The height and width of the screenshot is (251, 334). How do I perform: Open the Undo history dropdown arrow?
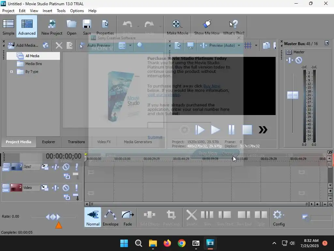tap(138, 26)
